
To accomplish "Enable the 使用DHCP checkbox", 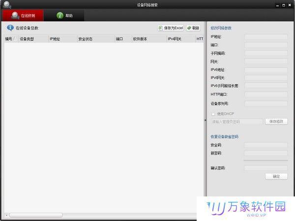I will (x=213, y=114).
